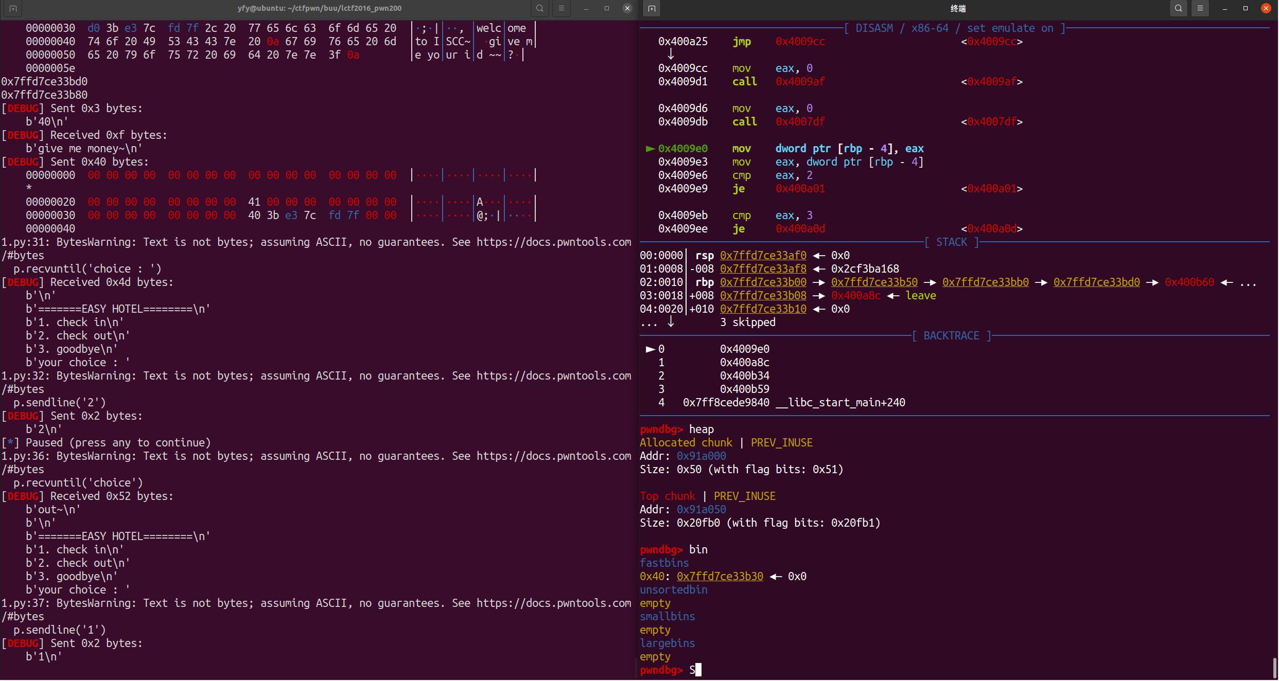Click jmp target 0x4009cc
The width and height of the screenshot is (1279, 681).
click(800, 42)
